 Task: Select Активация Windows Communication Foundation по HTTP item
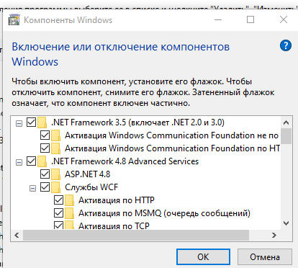click(x=172, y=148)
